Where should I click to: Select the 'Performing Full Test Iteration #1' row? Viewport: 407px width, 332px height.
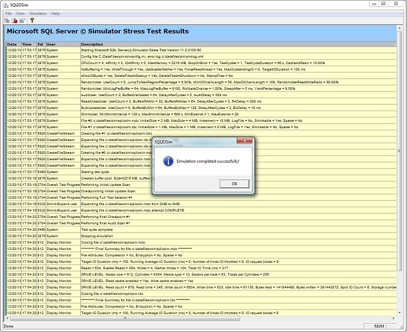tap(201, 197)
